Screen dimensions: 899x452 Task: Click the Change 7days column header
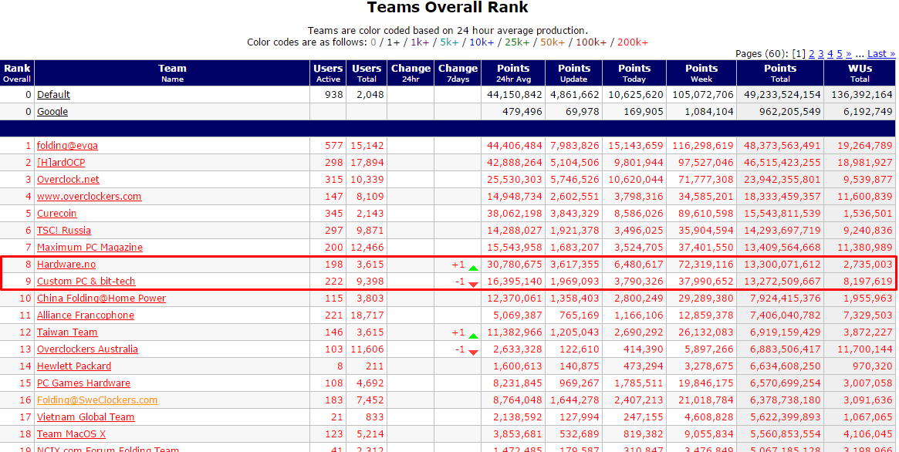(458, 73)
